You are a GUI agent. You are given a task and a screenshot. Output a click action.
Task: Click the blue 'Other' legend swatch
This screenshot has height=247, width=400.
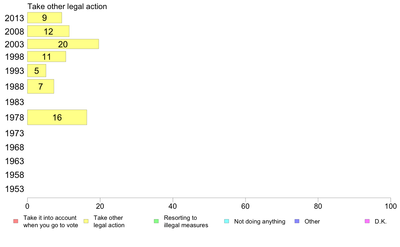pyautogui.click(x=297, y=221)
